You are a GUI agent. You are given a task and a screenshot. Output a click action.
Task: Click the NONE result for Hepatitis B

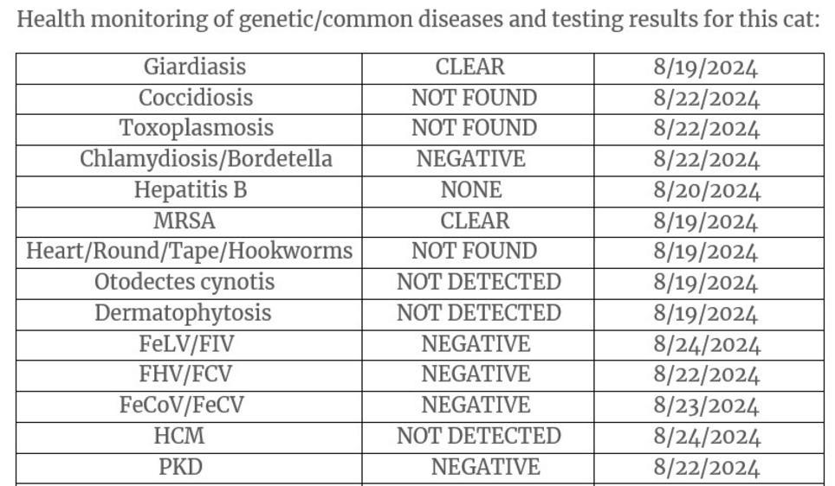point(471,190)
